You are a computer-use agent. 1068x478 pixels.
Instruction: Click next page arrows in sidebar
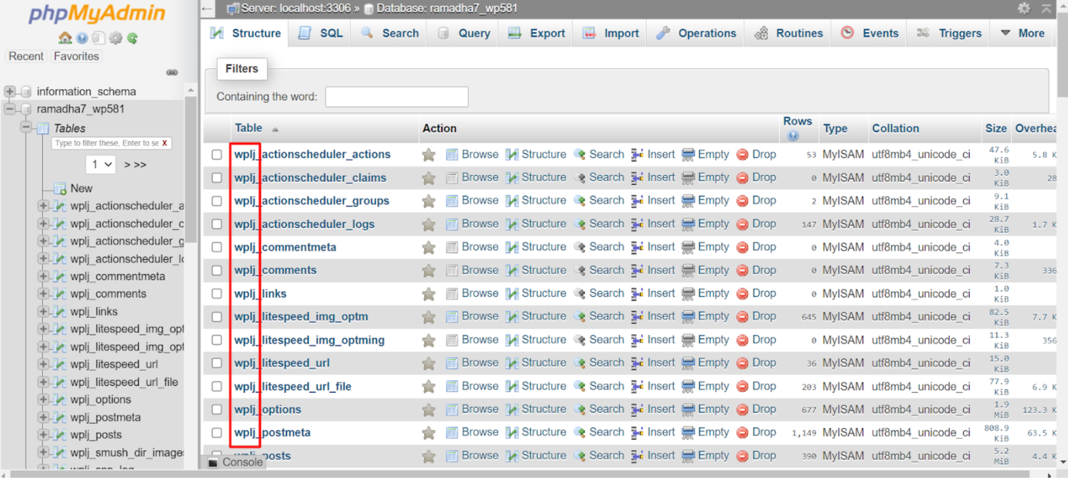[x=135, y=165]
